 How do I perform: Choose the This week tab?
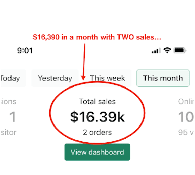coord(107,78)
